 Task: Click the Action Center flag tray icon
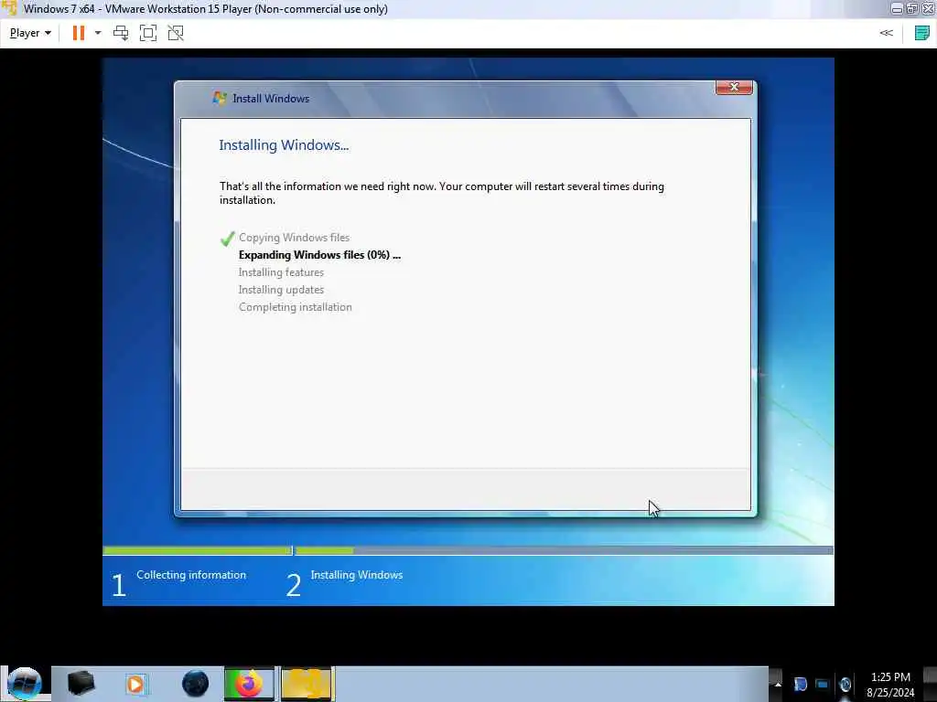800,684
